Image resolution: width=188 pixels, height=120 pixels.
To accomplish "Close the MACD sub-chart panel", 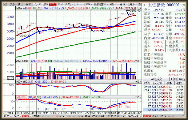I will click(x=140, y=97).
